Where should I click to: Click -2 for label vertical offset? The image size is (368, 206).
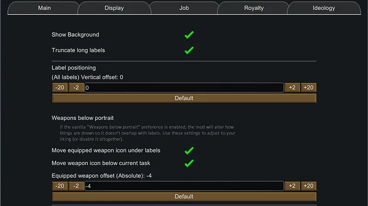76,88
